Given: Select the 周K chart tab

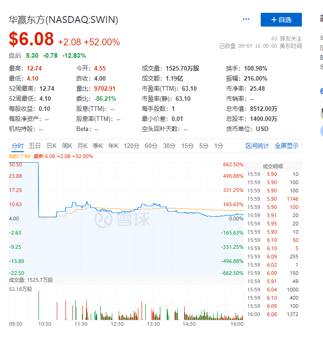Looking at the screenshot, I should pos(67,146).
